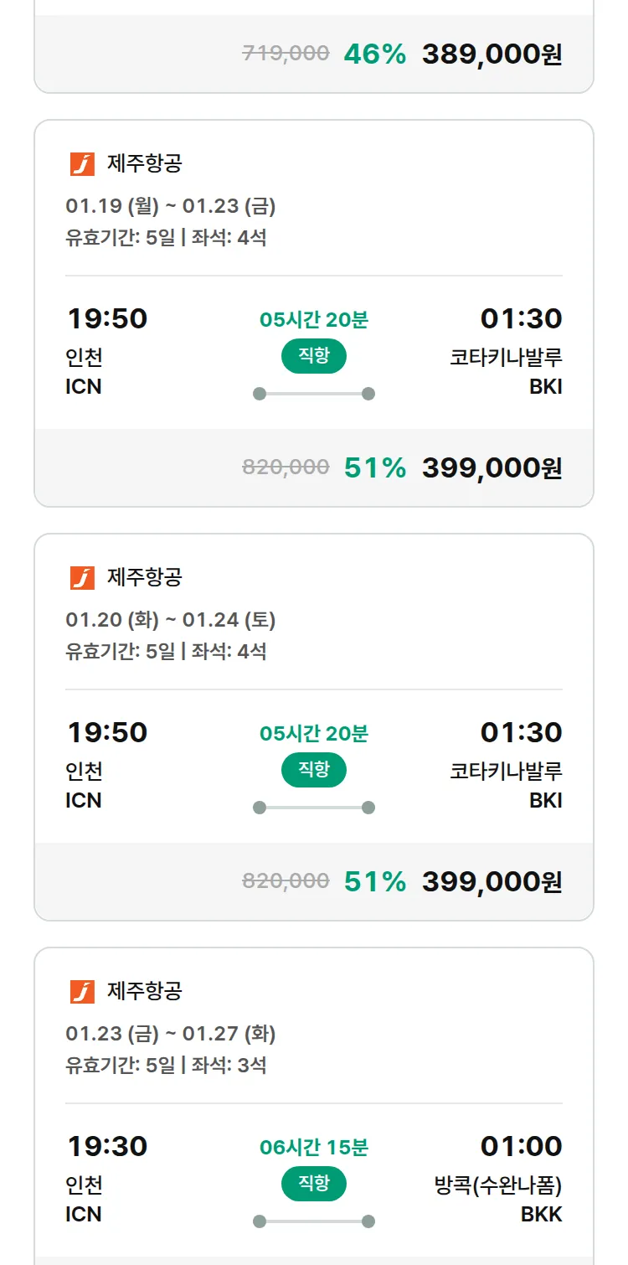Tap the 직항 badge on the 01.19 flight
628x1265 pixels.
[x=314, y=356]
